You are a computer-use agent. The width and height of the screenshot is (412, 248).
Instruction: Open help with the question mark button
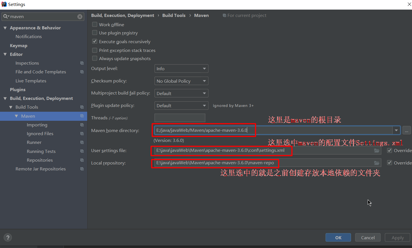[8, 238]
